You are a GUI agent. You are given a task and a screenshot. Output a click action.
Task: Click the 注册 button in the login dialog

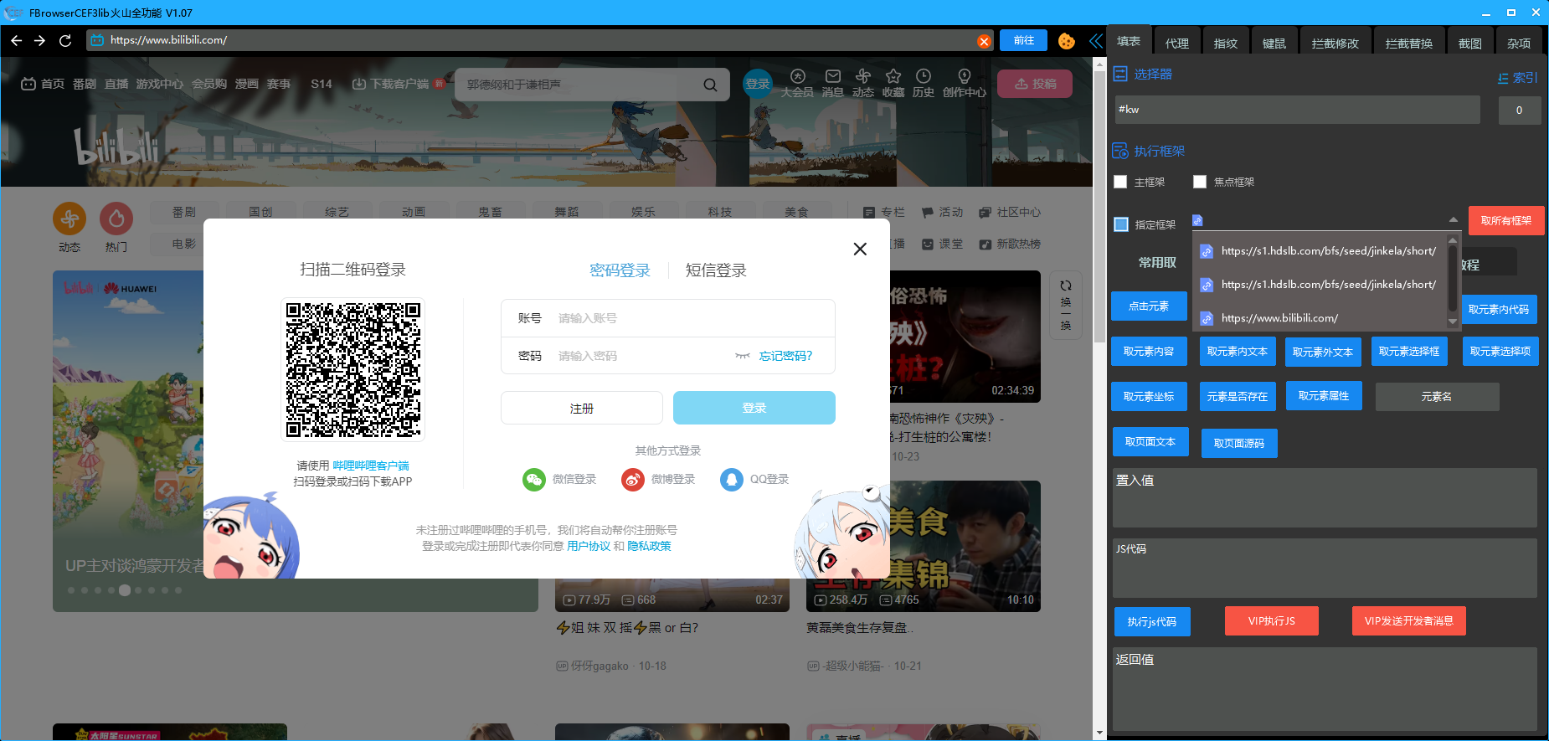point(582,409)
